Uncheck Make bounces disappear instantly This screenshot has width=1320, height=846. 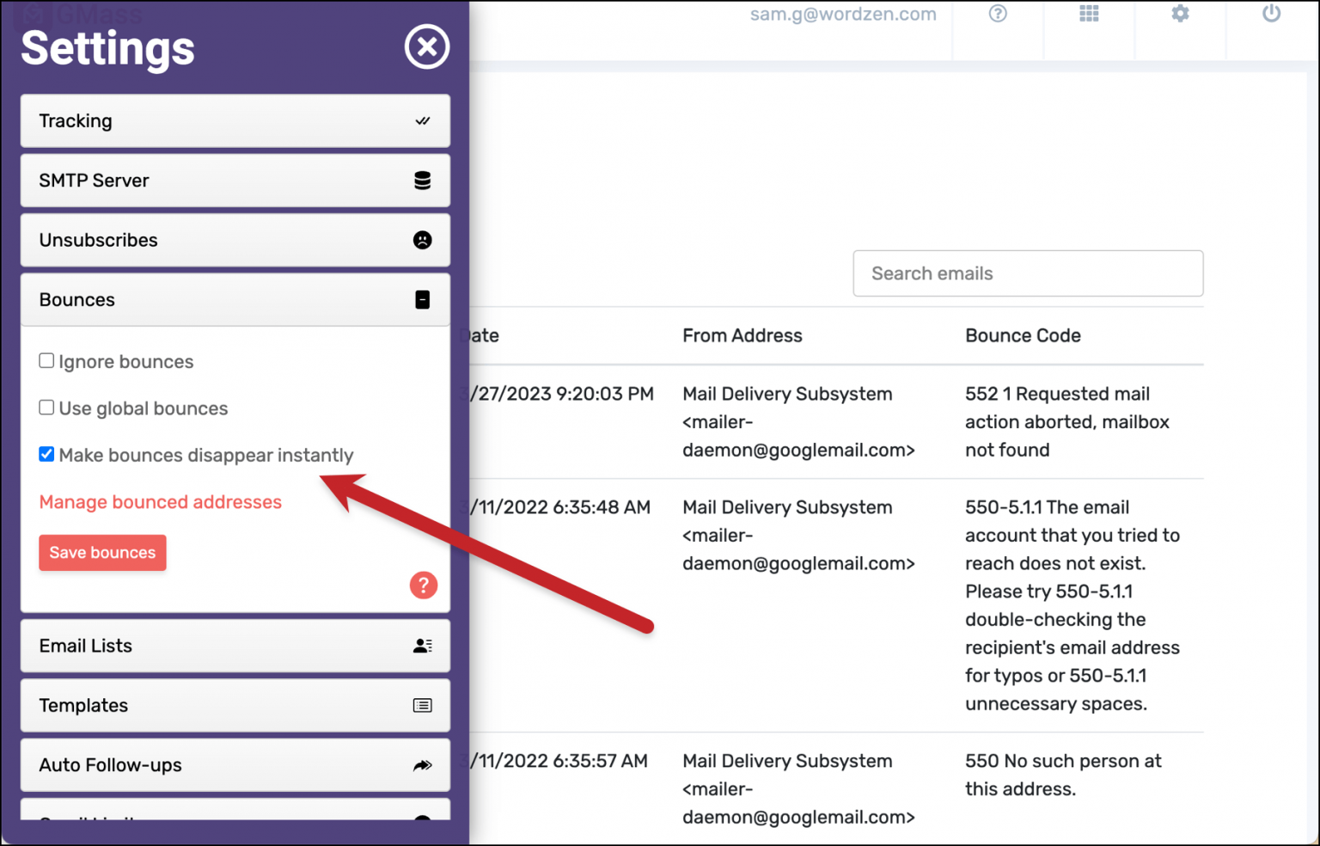pyautogui.click(x=47, y=454)
